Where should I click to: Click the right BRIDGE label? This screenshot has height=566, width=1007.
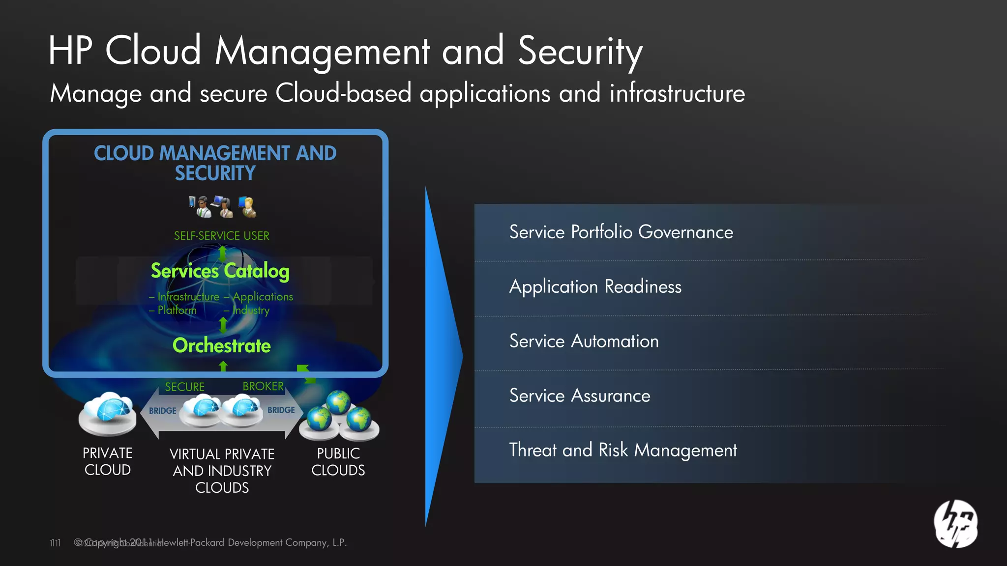(x=281, y=410)
